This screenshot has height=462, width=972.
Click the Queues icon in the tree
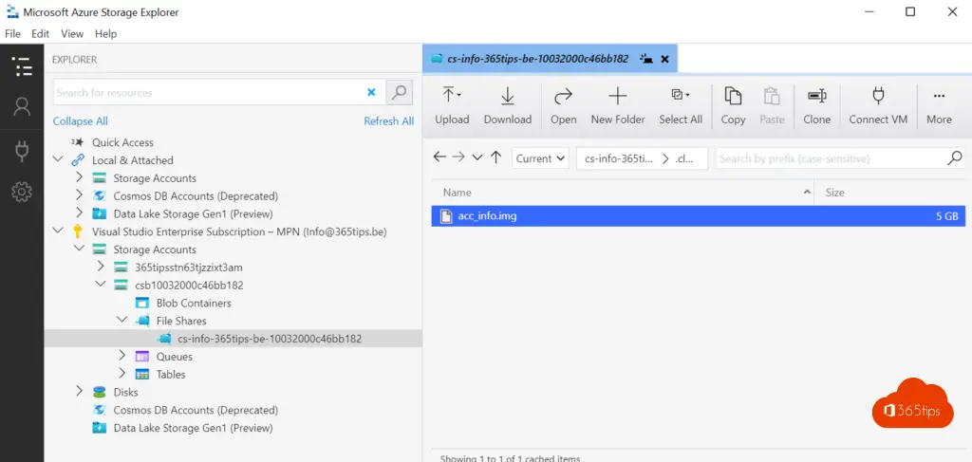(142, 356)
